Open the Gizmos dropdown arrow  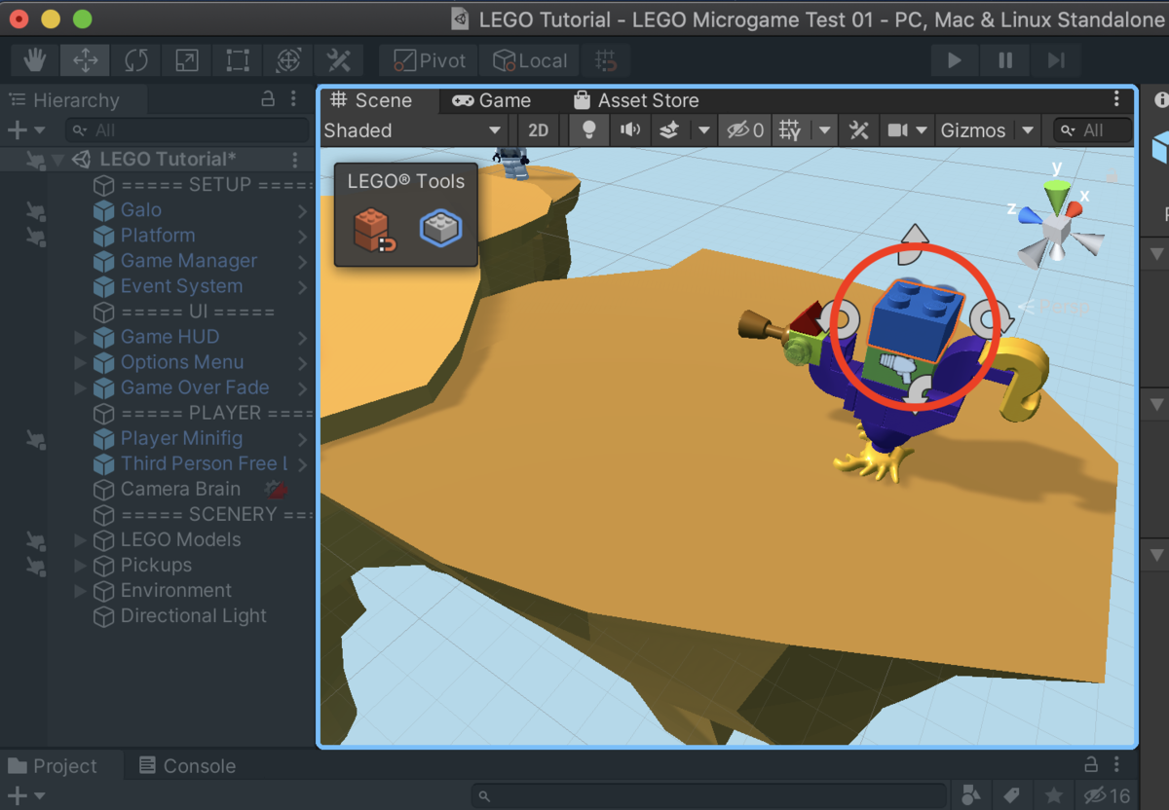pyautogui.click(x=1028, y=130)
